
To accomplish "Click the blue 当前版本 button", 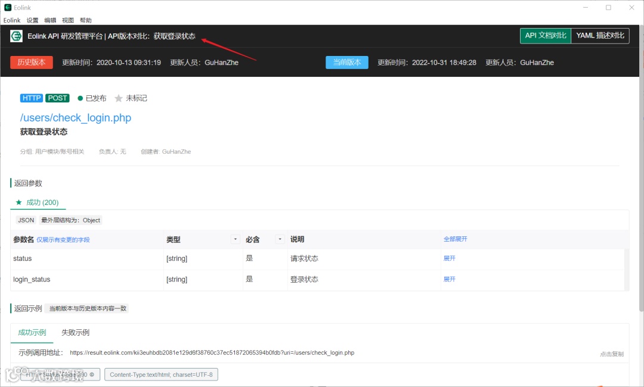I will pyautogui.click(x=347, y=63).
